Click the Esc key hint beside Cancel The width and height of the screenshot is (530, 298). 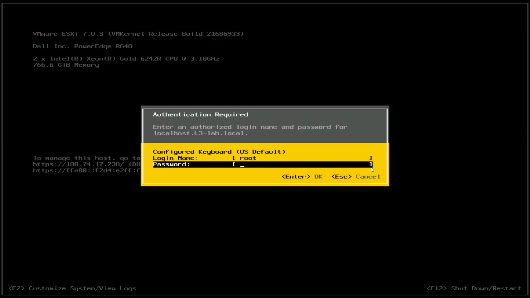(341, 177)
